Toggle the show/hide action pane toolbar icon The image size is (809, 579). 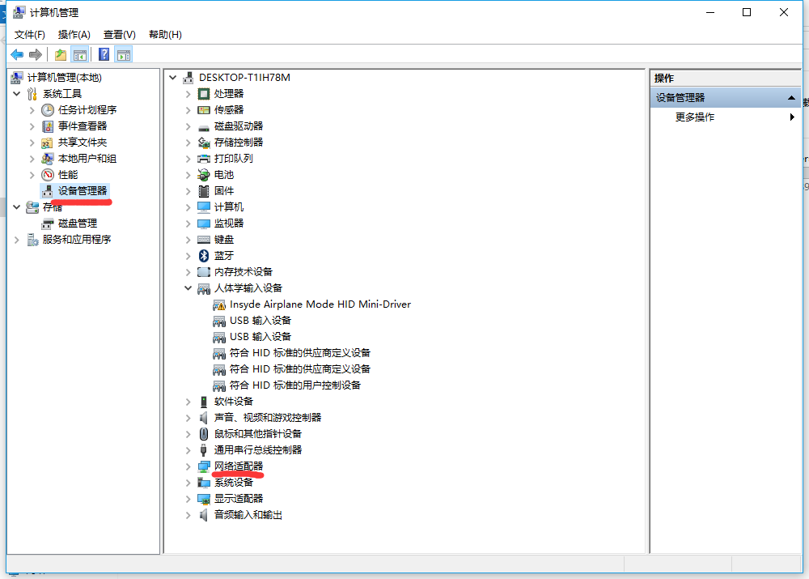[124, 54]
